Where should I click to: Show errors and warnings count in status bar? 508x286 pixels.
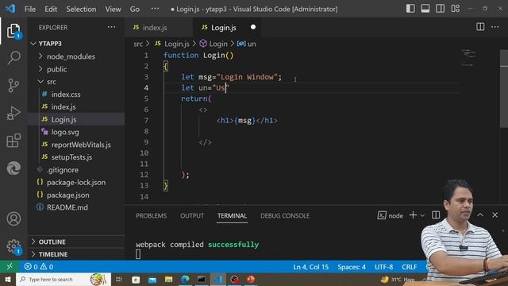pos(39,267)
